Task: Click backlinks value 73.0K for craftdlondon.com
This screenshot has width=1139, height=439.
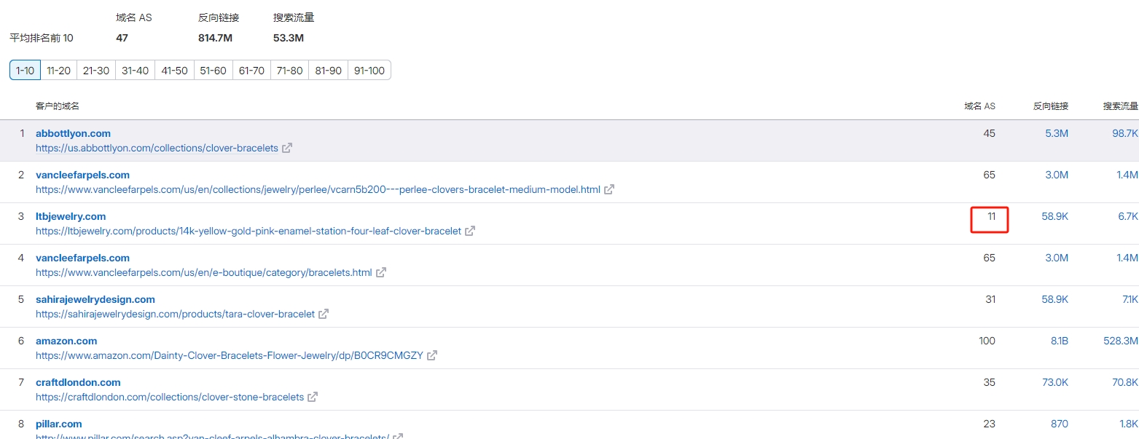Action: click(x=1055, y=382)
